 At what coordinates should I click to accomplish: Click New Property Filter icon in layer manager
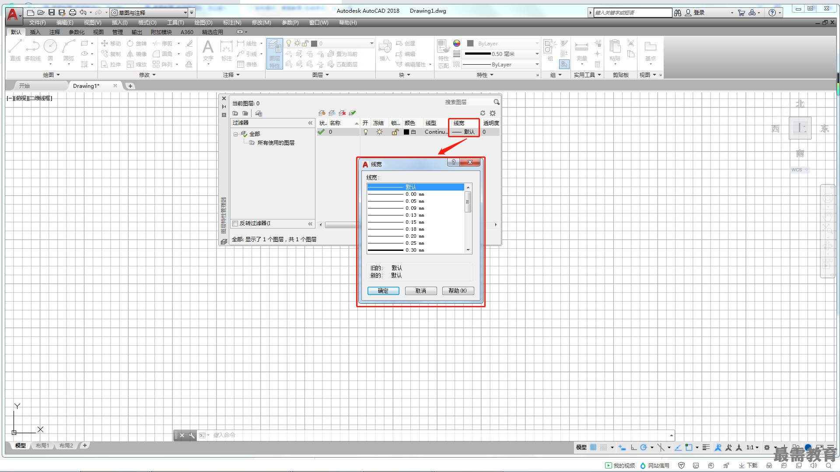(x=235, y=113)
